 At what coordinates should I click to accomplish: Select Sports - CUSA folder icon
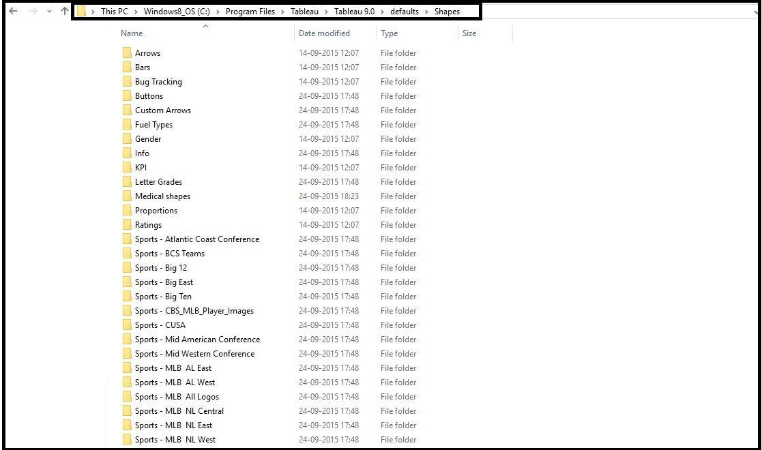(x=127, y=325)
